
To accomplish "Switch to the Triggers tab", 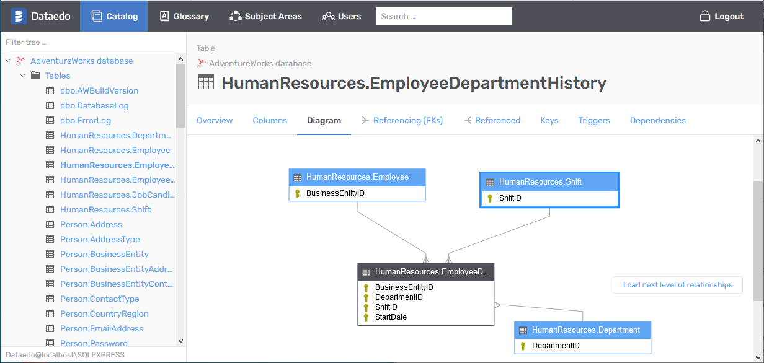I will tap(593, 120).
